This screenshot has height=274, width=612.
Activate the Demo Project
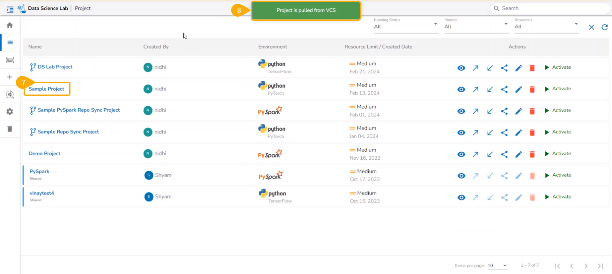pos(558,154)
